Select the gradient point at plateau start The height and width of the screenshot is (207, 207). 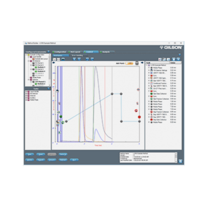pos(112,94)
